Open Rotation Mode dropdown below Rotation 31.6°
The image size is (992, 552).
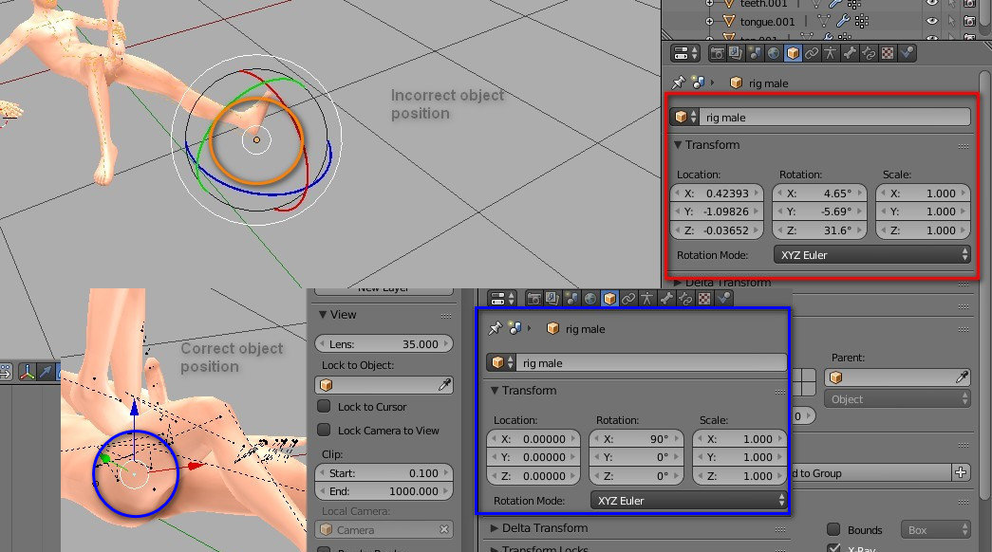coord(871,255)
